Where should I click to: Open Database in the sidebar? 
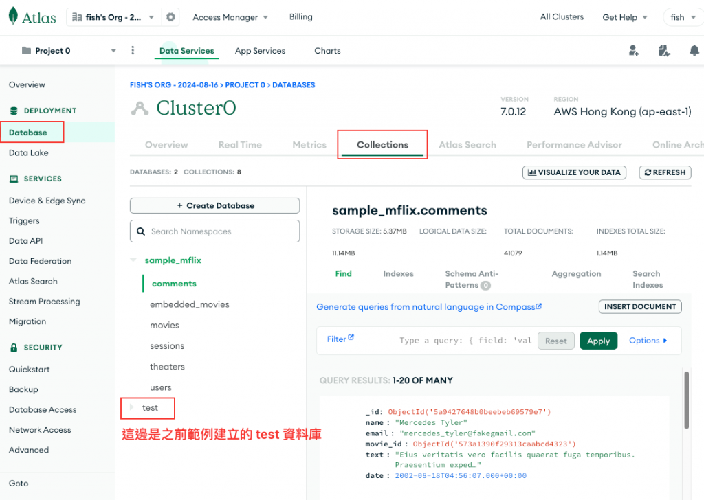click(x=27, y=133)
